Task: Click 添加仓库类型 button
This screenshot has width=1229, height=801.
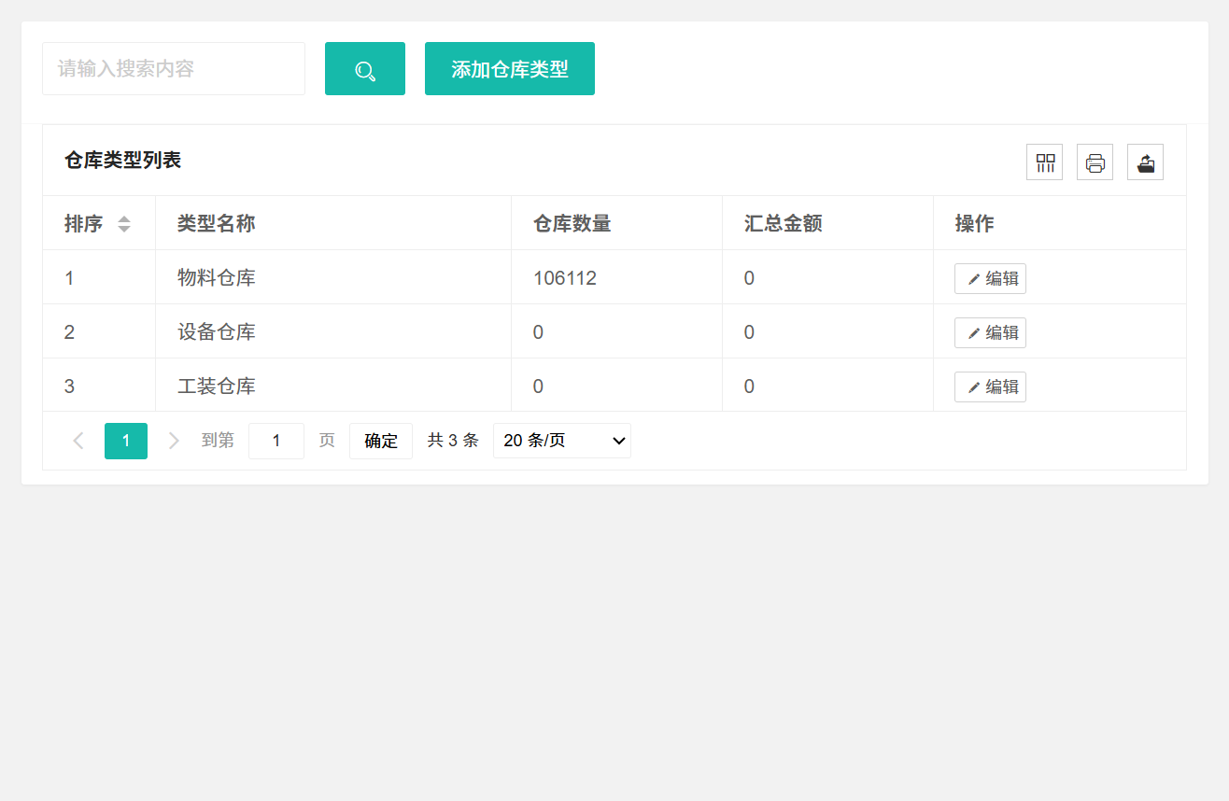Action: (x=510, y=69)
